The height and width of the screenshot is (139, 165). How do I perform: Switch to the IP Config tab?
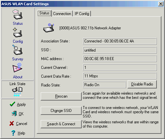click(82, 14)
